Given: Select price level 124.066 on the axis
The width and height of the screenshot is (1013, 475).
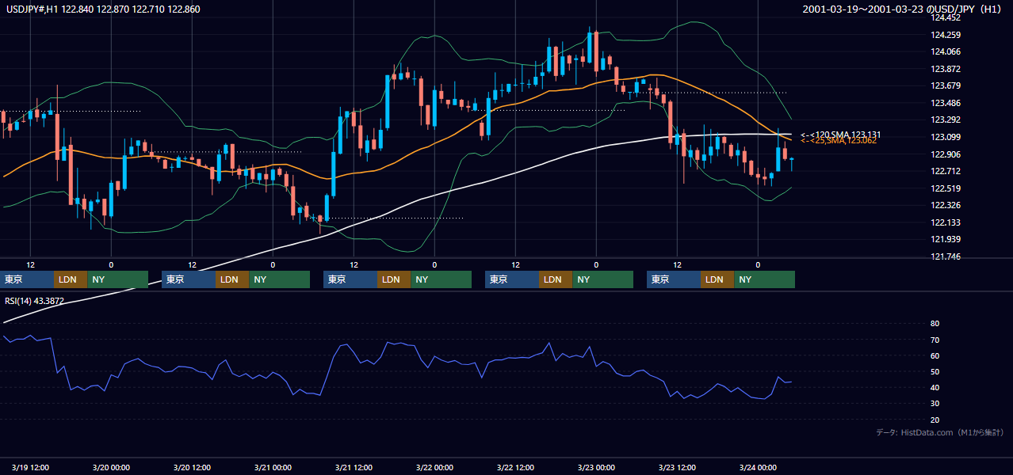Looking at the screenshot, I should 946,51.
